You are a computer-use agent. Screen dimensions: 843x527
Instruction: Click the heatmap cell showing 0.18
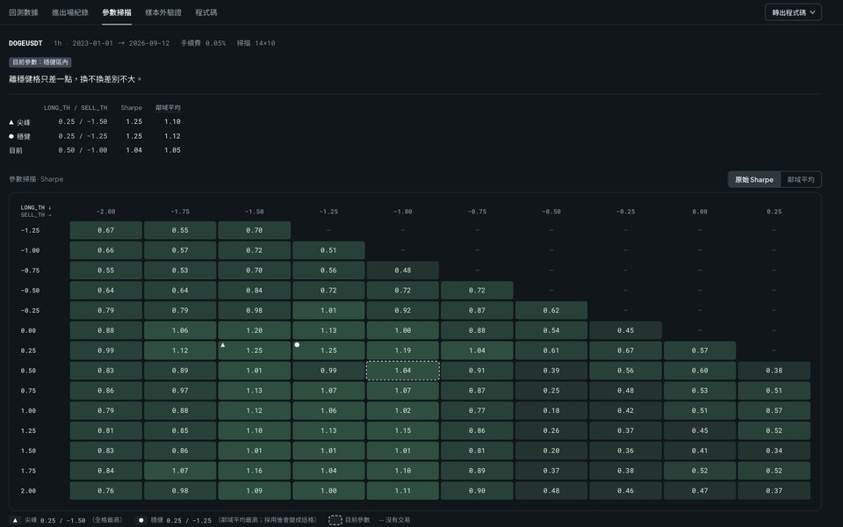tap(551, 411)
